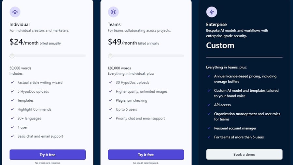Viewport: 293px width, 165px height.
Task: Click the Individual plan layers icon
Action: (x=15, y=12)
